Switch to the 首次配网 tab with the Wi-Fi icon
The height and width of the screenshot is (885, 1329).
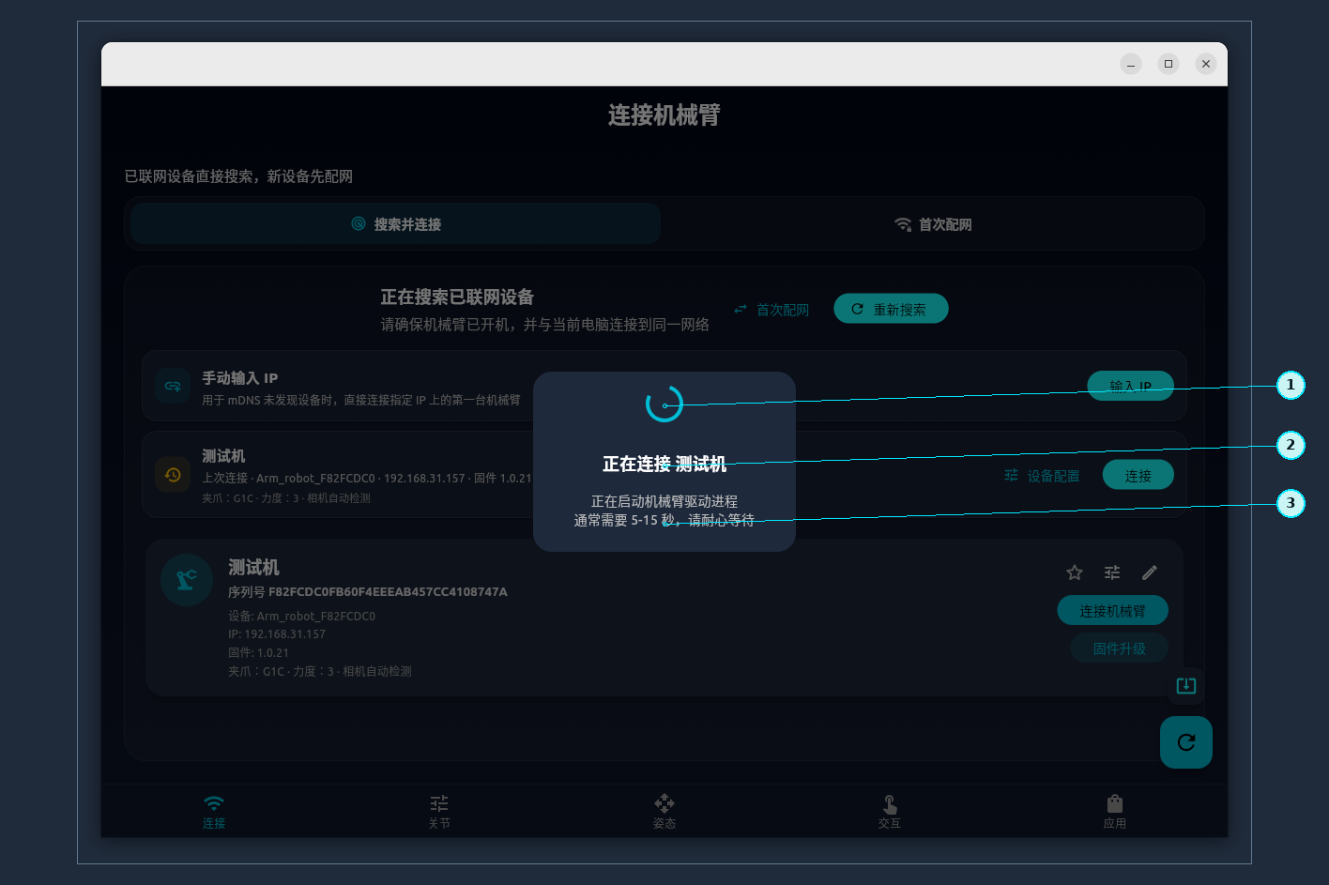(933, 224)
